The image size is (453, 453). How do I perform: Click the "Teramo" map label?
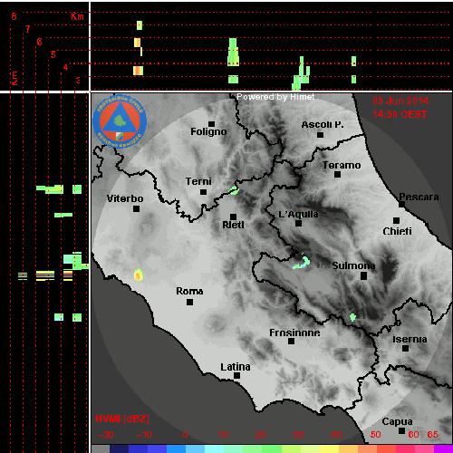(x=342, y=165)
